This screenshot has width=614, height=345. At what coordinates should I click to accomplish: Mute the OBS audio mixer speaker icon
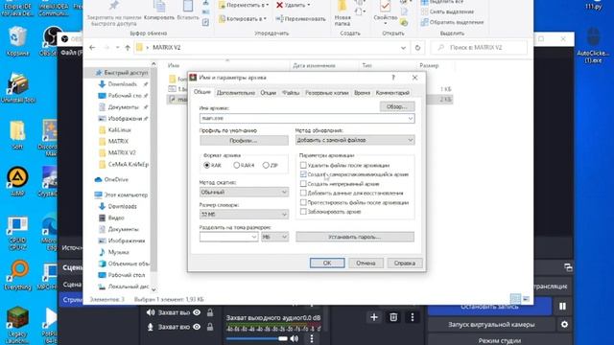[295, 338]
